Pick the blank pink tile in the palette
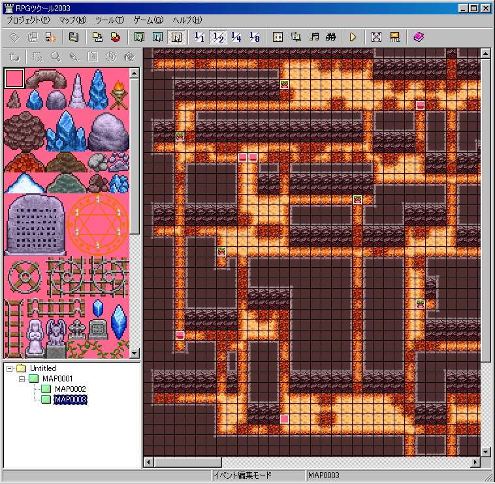 pyautogui.click(x=14, y=78)
